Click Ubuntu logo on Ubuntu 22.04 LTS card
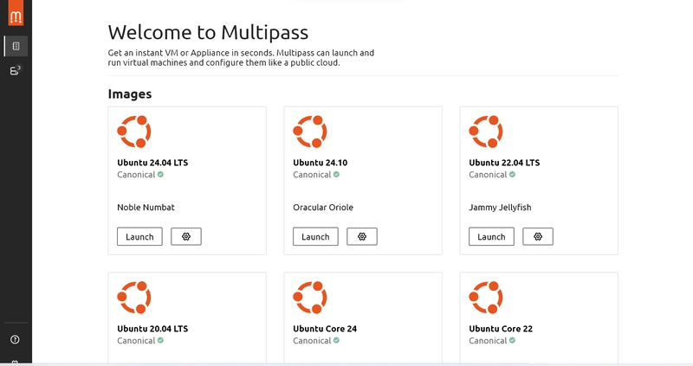 click(486, 132)
